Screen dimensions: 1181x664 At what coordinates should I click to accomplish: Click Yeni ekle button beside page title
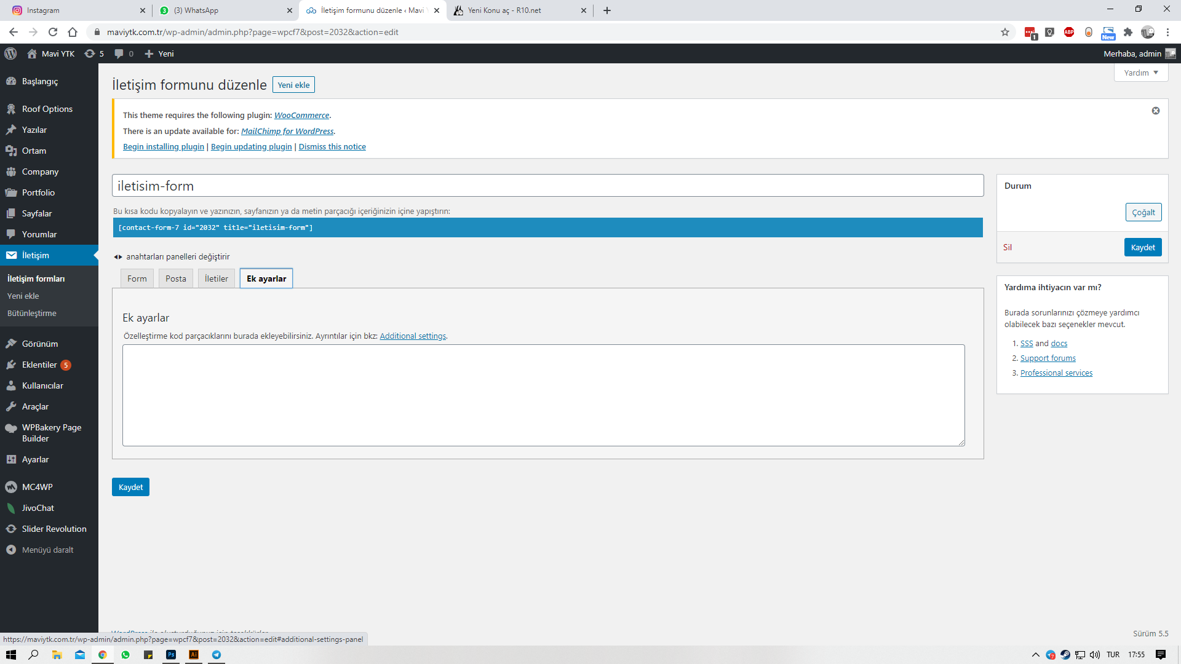[293, 85]
